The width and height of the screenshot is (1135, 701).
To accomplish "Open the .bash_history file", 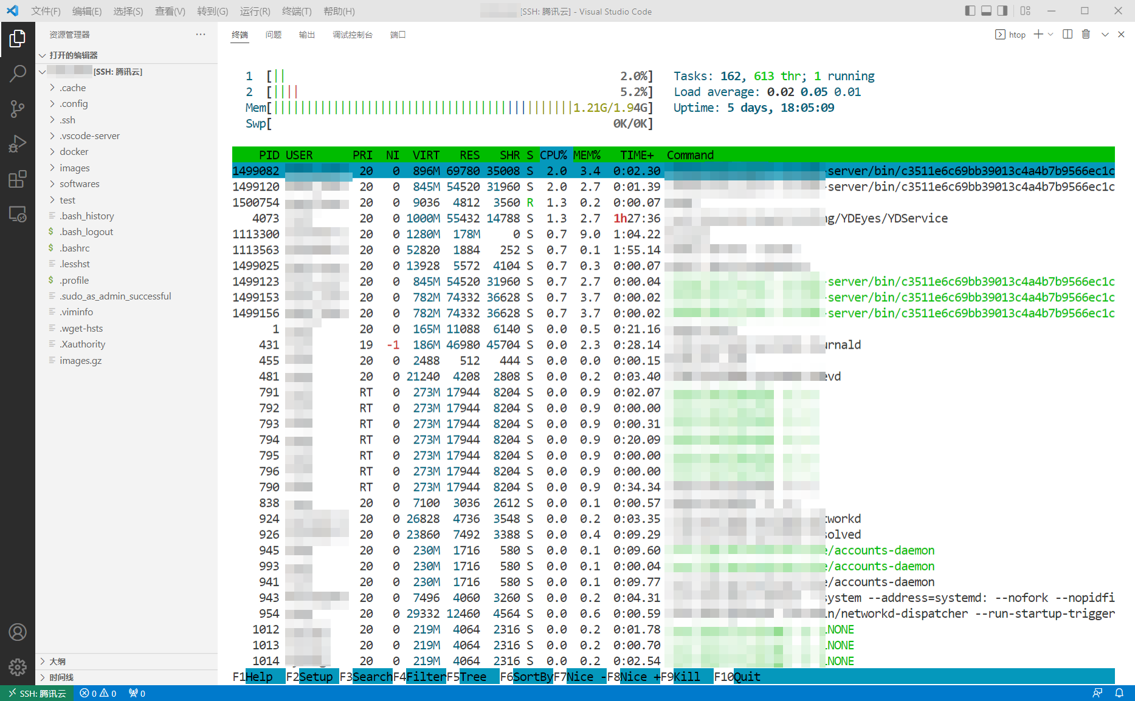I will point(126,216).
